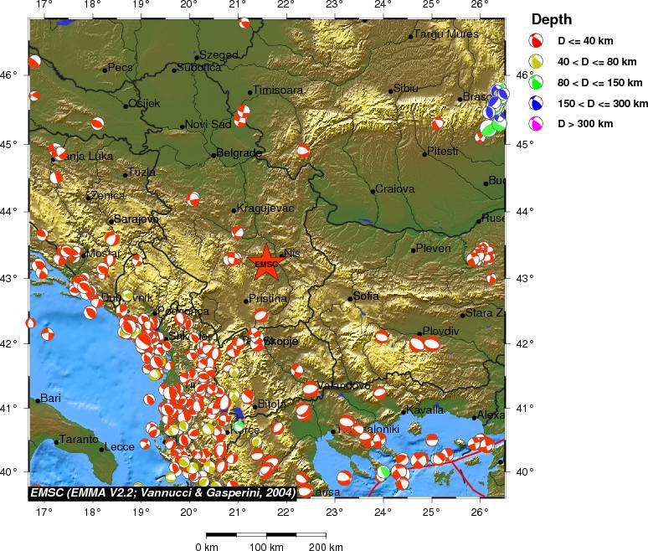Screen dimensions: 648x551
Task: Click the Craiova city label
Action: pyautogui.click(x=395, y=189)
